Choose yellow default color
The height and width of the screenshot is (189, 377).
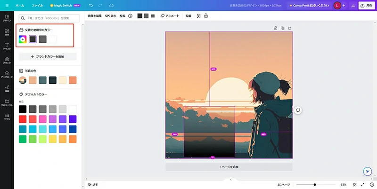[x=53, y=139]
